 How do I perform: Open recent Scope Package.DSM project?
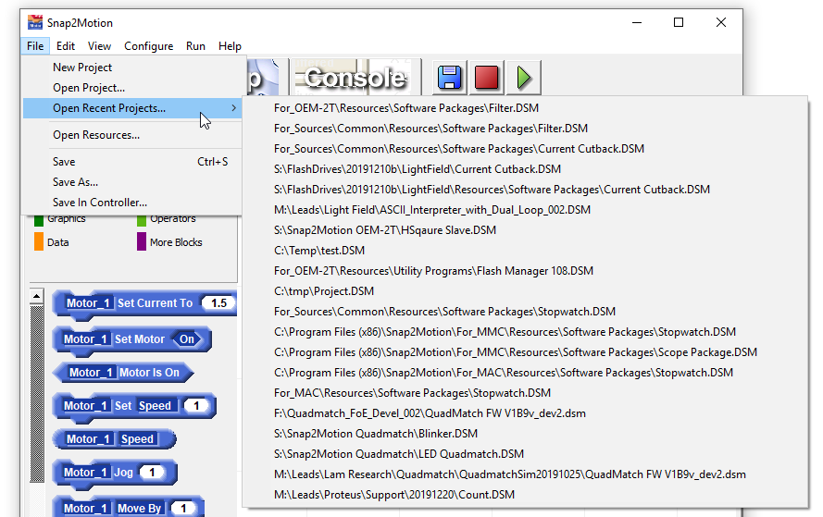click(x=525, y=352)
